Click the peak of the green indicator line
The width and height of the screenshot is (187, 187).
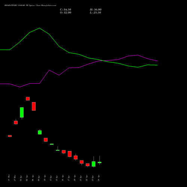click(39, 28)
